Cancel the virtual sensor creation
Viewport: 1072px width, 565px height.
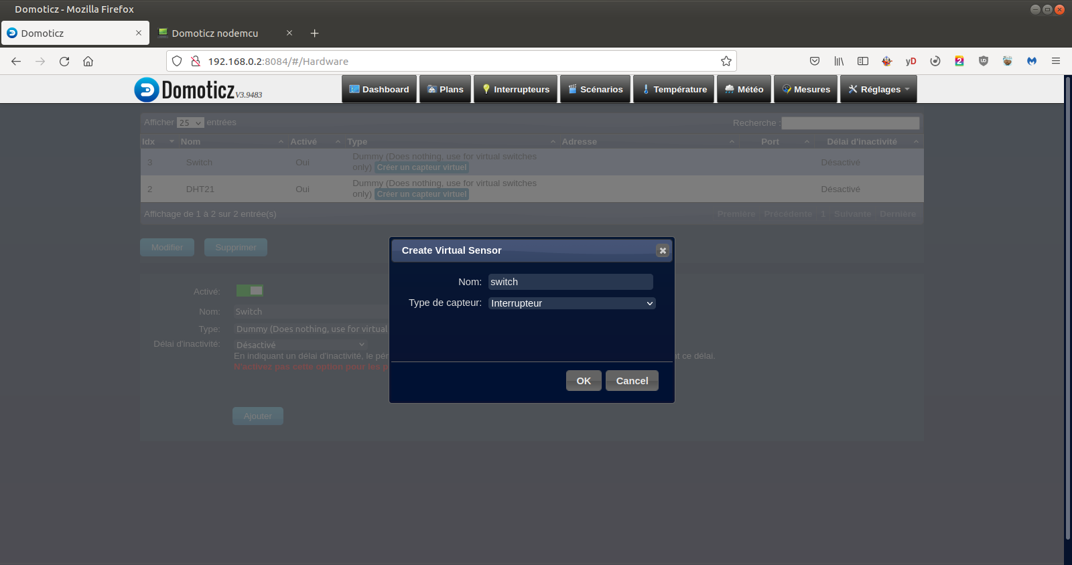pyautogui.click(x=632, y=381)
